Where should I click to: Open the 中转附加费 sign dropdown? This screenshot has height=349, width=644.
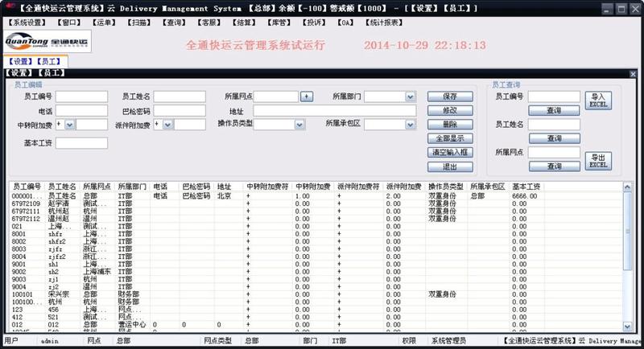point(70,125)
